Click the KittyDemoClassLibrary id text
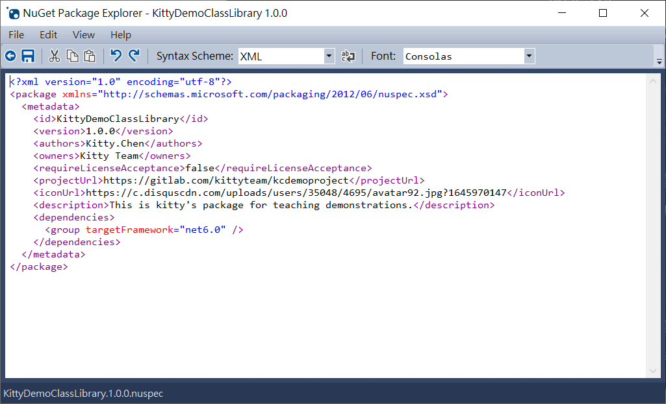The height and width of the screenshot is (404, 666). coord(118,119)
